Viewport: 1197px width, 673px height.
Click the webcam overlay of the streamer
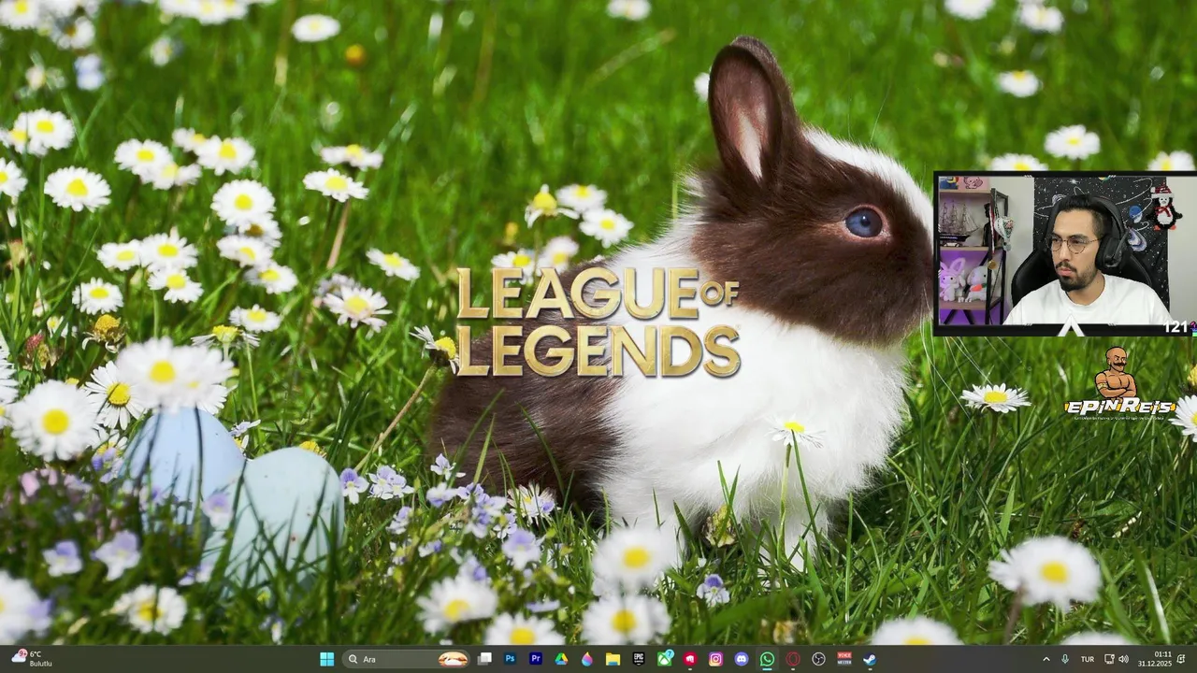coord(1065,253)
